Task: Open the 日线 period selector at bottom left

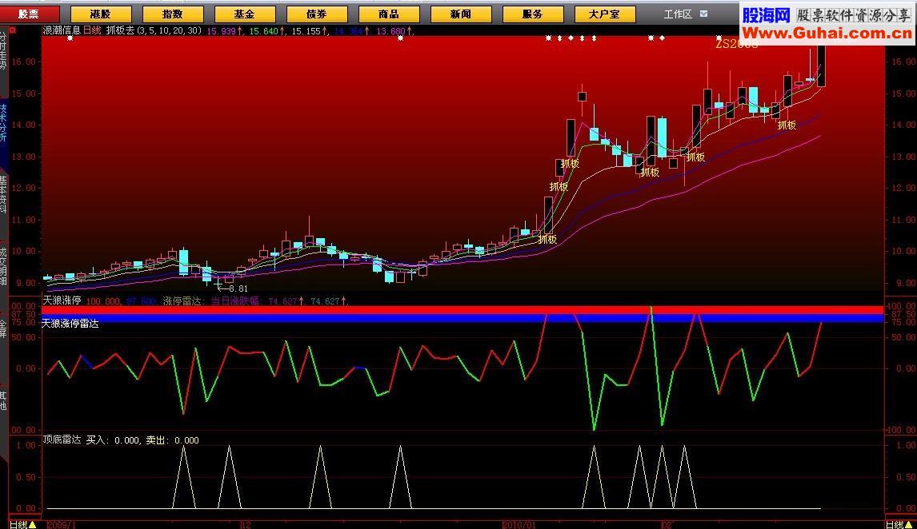Action: [18, 525]
